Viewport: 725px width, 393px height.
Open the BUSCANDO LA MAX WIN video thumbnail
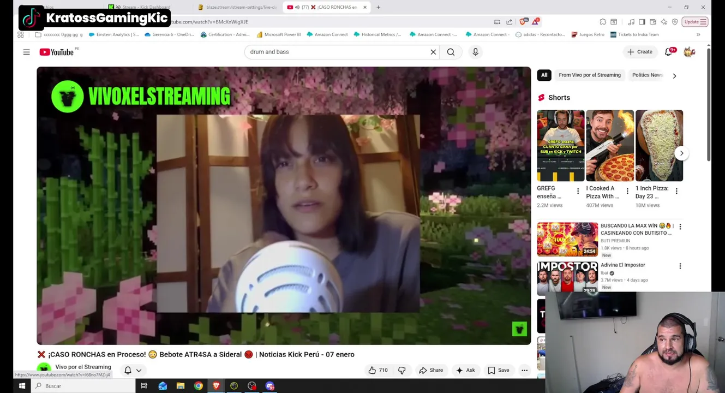tap(567, 239)
